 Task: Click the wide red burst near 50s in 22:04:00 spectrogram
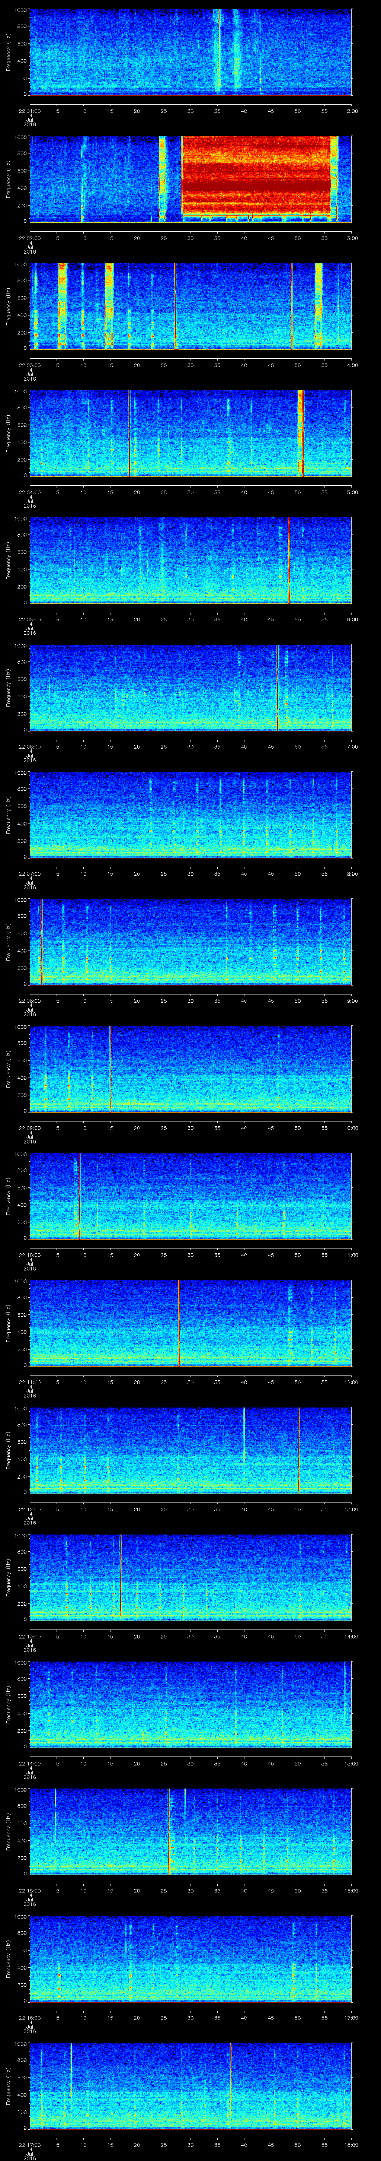click(301, 433)
